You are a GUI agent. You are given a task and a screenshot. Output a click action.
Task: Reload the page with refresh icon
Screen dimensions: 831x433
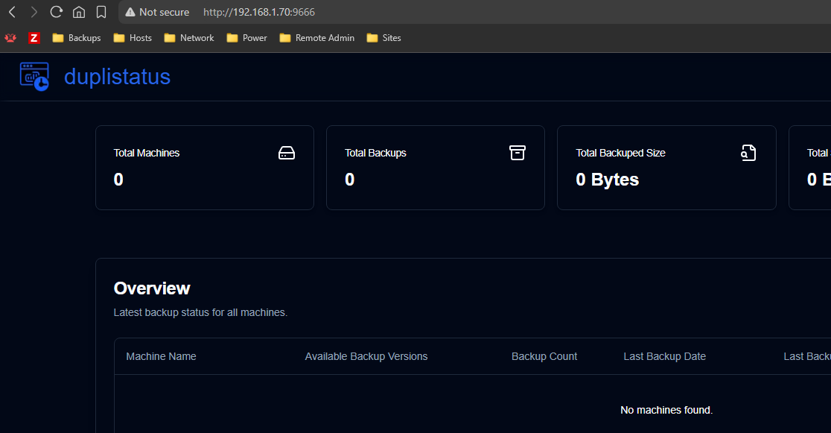pyautogui.click(x=56, y=12)
